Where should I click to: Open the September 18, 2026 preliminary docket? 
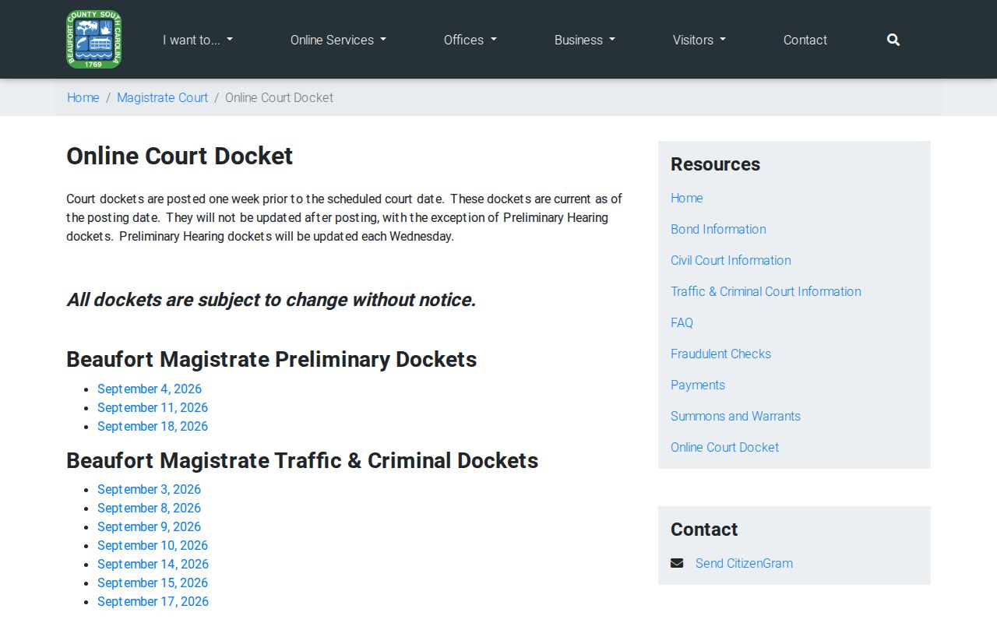(153, 426)
